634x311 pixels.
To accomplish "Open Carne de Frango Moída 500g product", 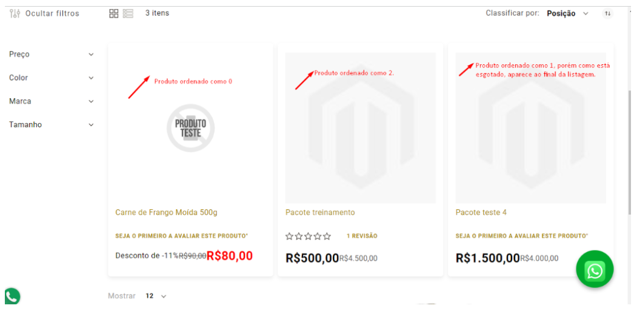I will [x=166, y=212].
